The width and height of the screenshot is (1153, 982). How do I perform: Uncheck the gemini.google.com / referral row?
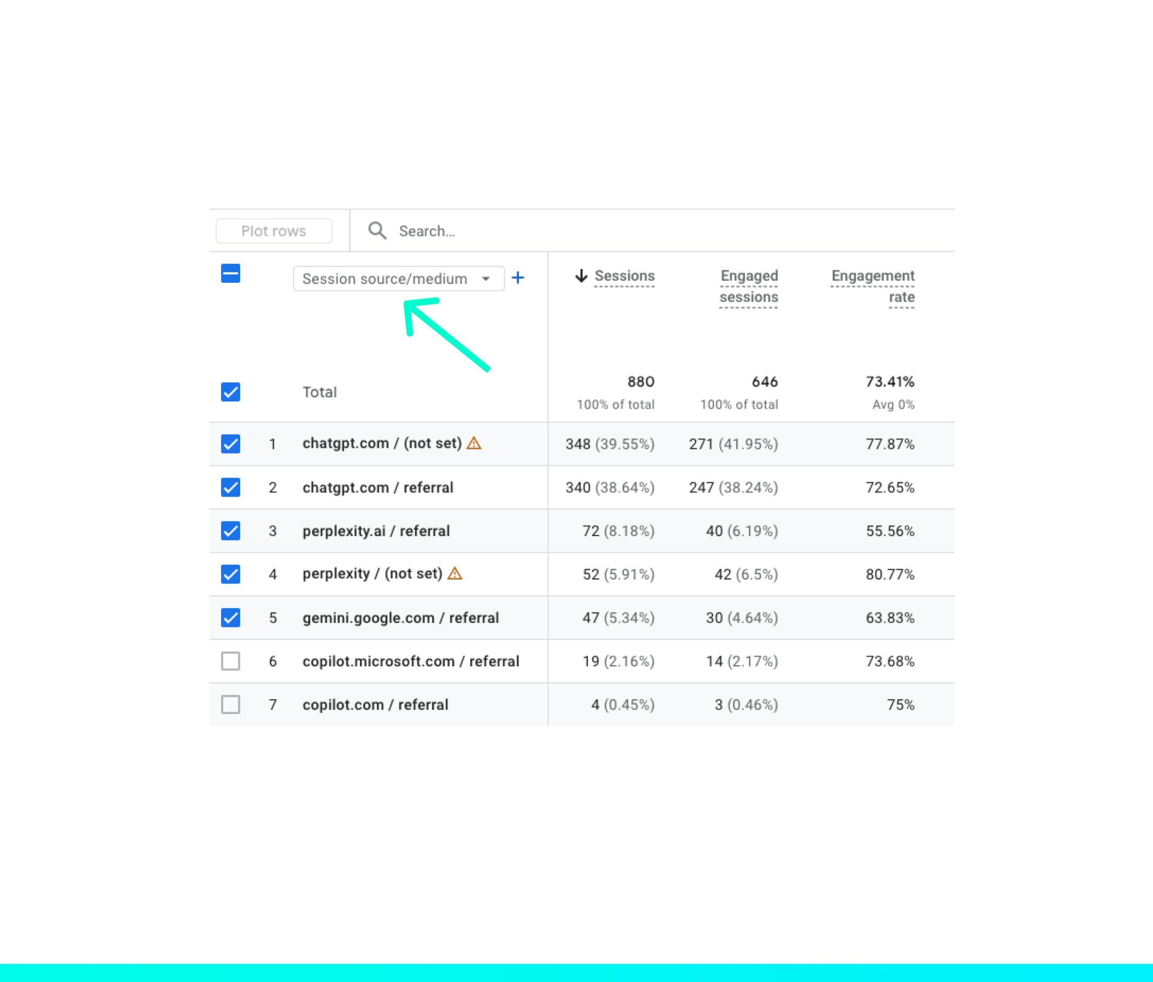(x=231, y=618)
